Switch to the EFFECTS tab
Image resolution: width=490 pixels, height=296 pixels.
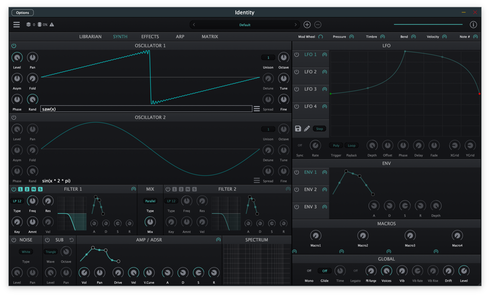pos(150,36)
